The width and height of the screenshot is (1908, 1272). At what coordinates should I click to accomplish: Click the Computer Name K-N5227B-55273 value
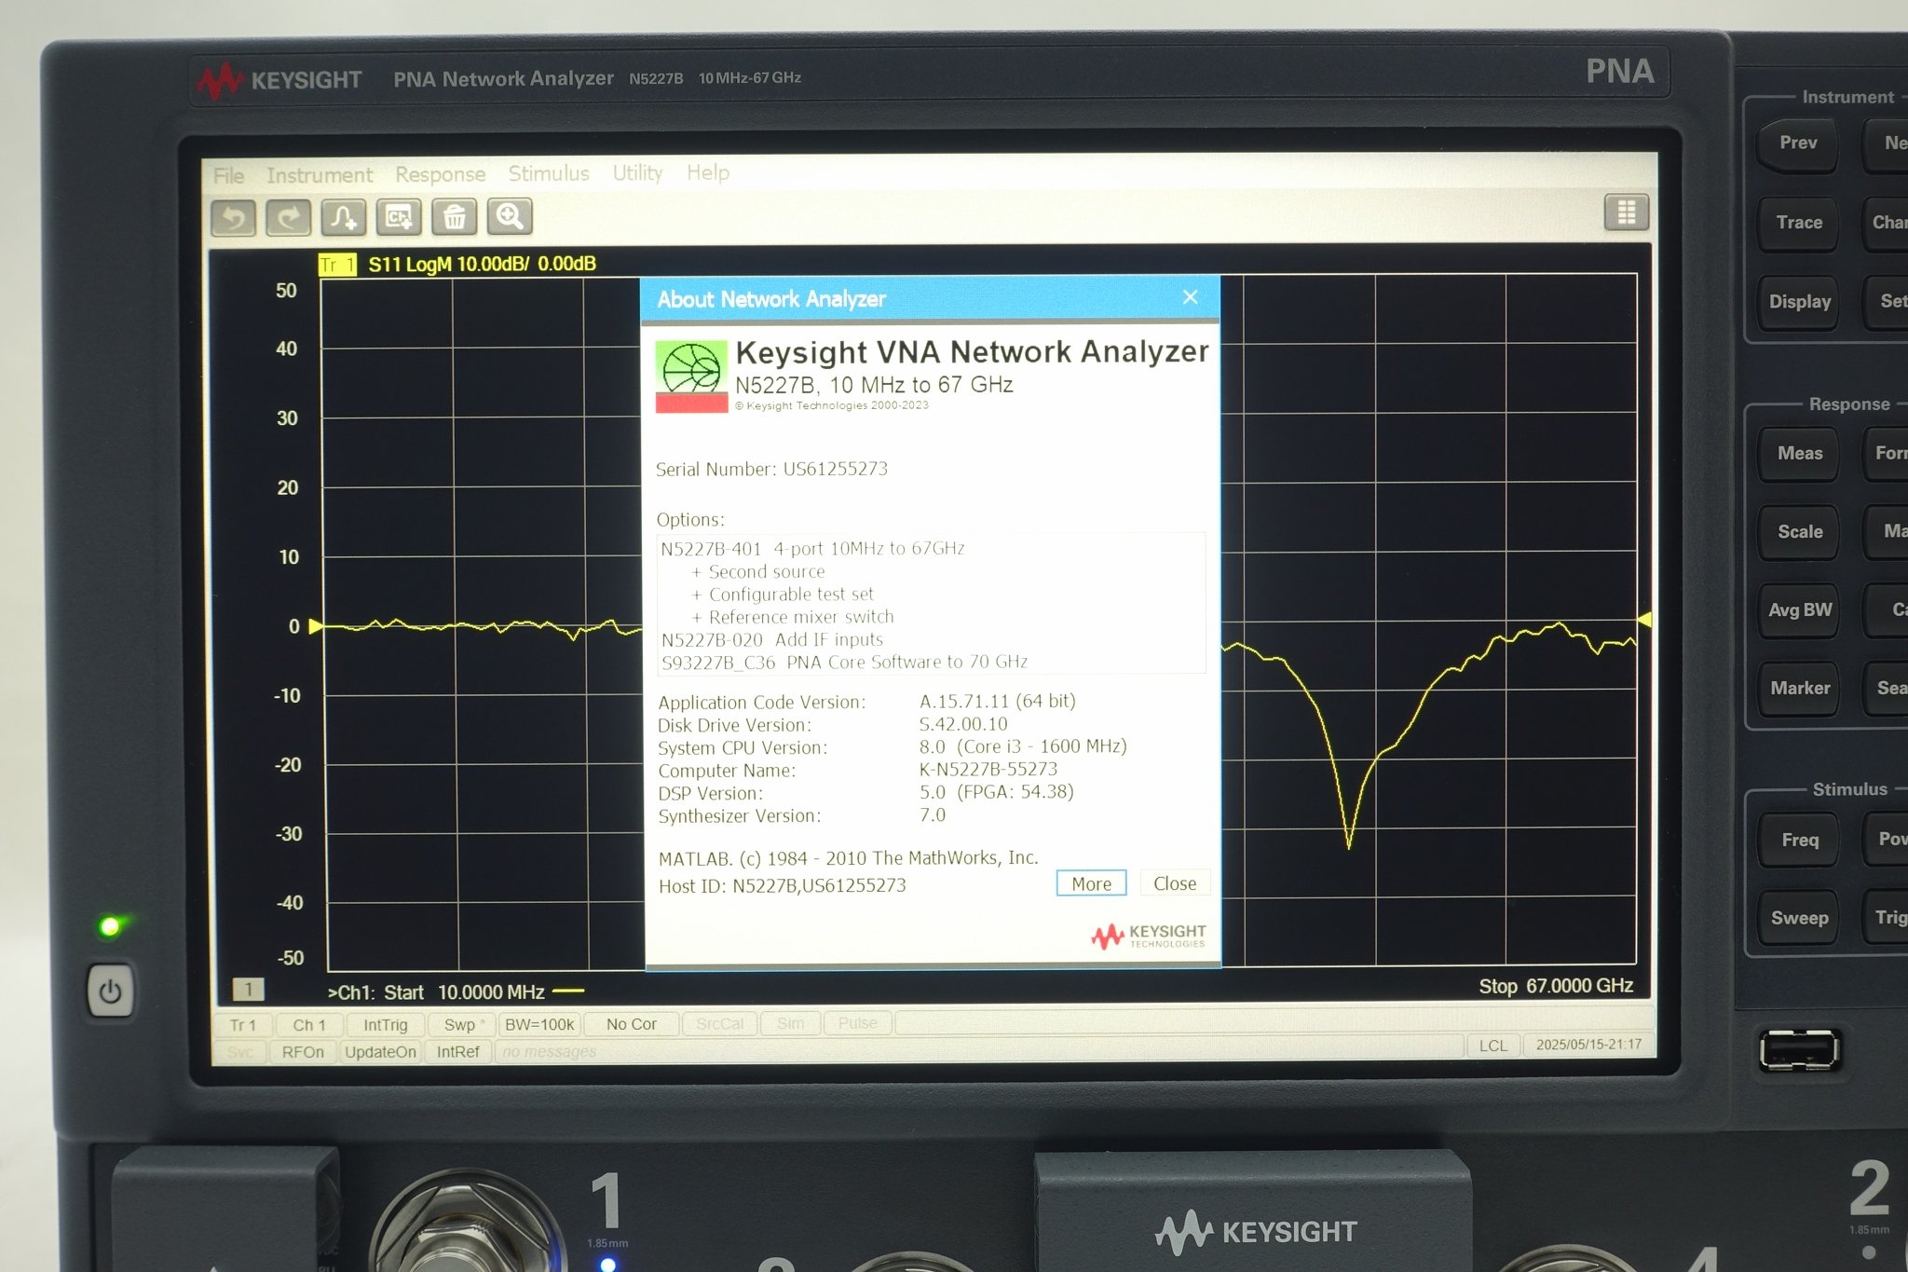tap(988, 769)
